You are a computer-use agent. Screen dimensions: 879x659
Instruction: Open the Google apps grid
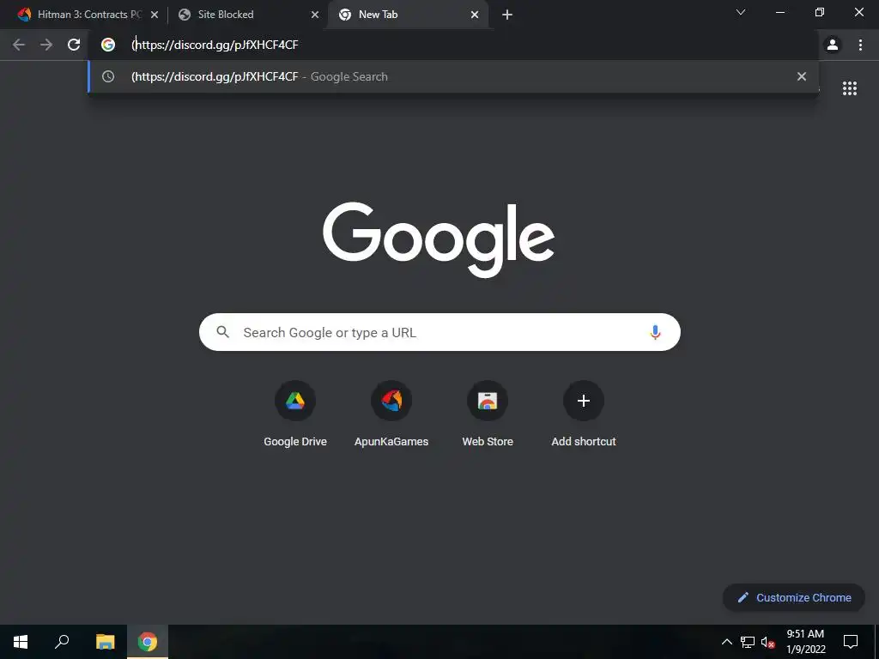(850, 88)
